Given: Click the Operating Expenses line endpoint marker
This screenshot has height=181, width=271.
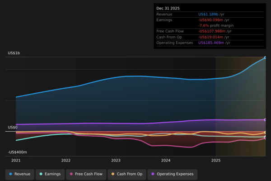Looking at the screenshot, I should (266, 120).
